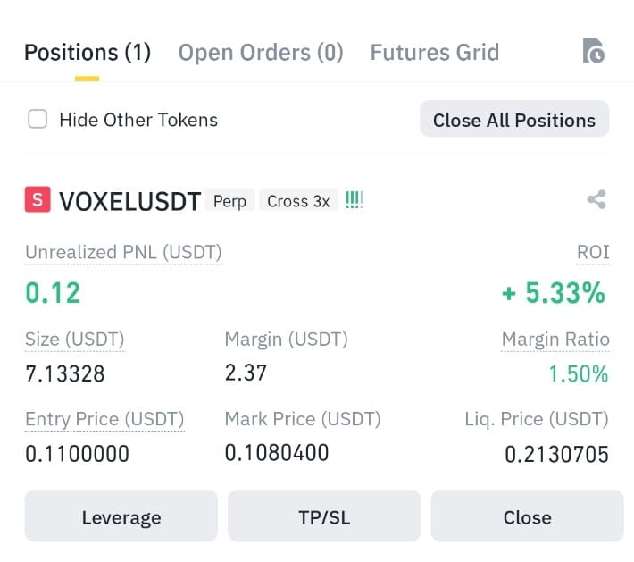This screenshot has height=562, width=634.
Task: Tap the green ADL bars indicator
Action: click(355, 200)
